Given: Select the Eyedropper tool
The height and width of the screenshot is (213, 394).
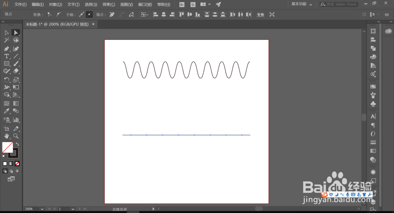Looking at the screenshot, I should point(7,111).
